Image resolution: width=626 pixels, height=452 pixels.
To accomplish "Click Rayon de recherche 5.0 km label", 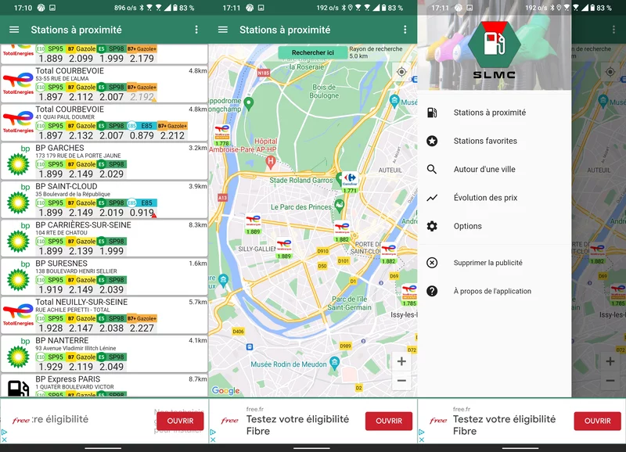I will [376, 52].
